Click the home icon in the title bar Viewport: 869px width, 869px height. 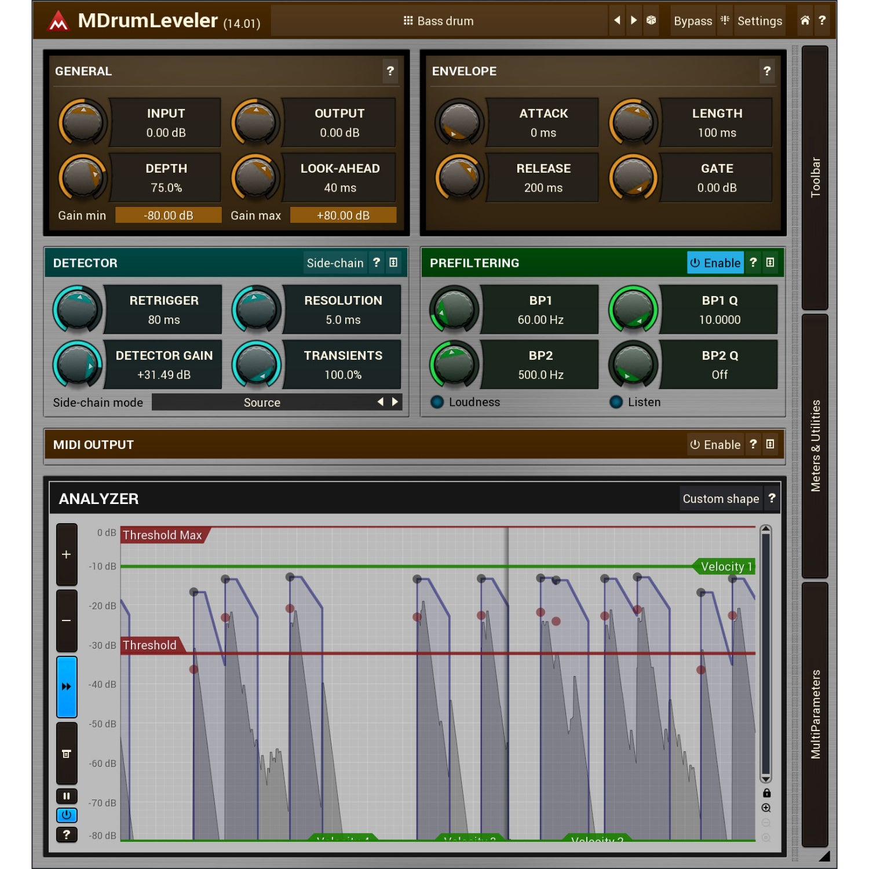(805, 20)
